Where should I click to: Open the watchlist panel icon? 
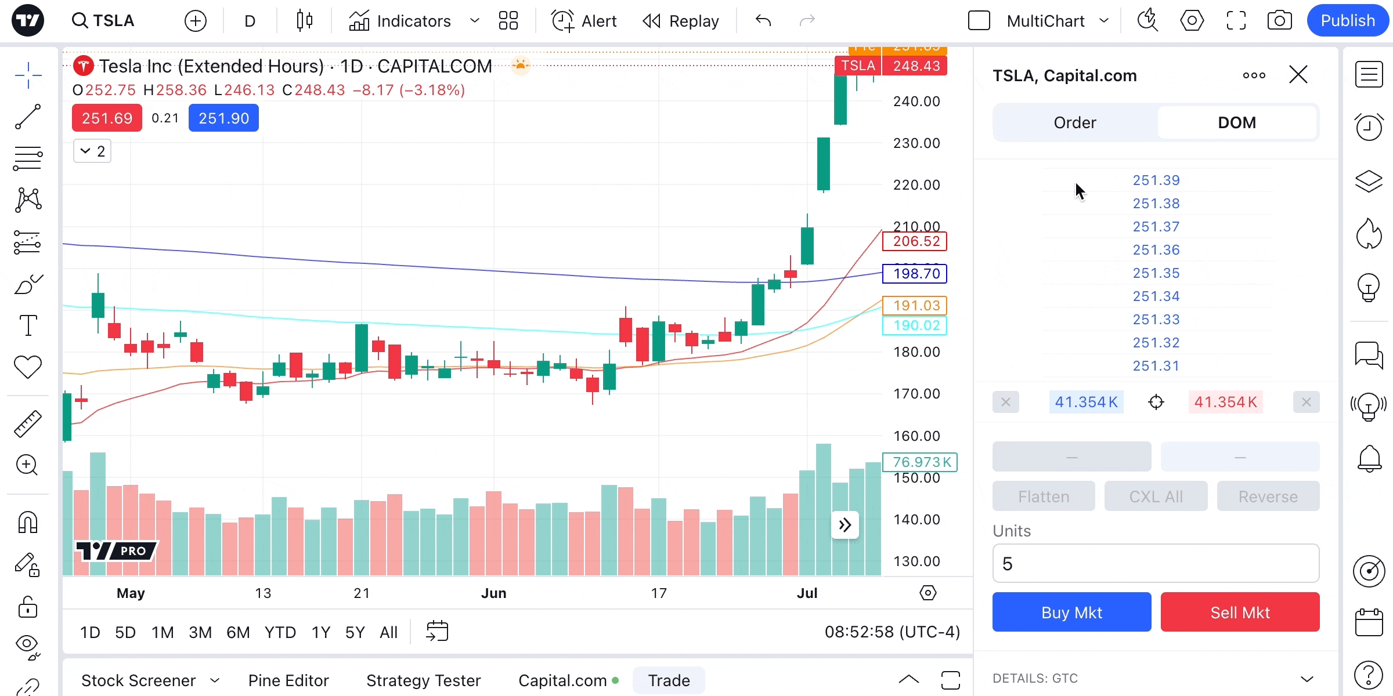(1369, 75)
